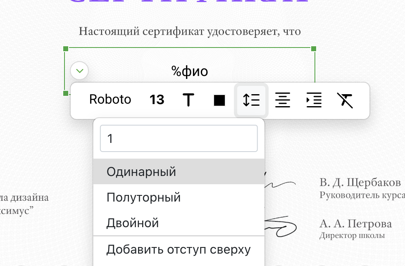Open the center text alignment icon

click(x=283, y=100)
